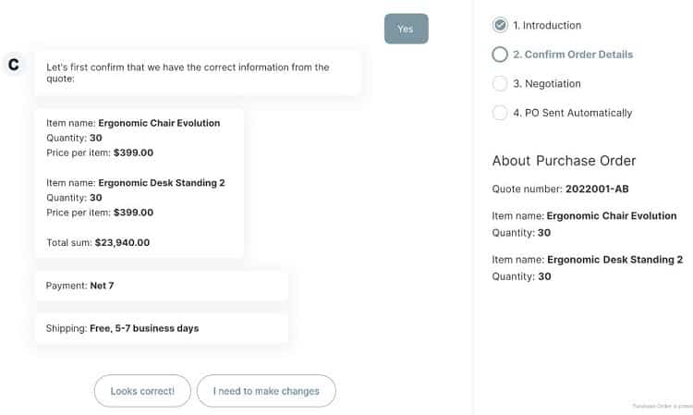This screenshot has height=415, width=693.
Task: Open the 2. Confirm Order Details step label
Action: [x=573, y=55]
